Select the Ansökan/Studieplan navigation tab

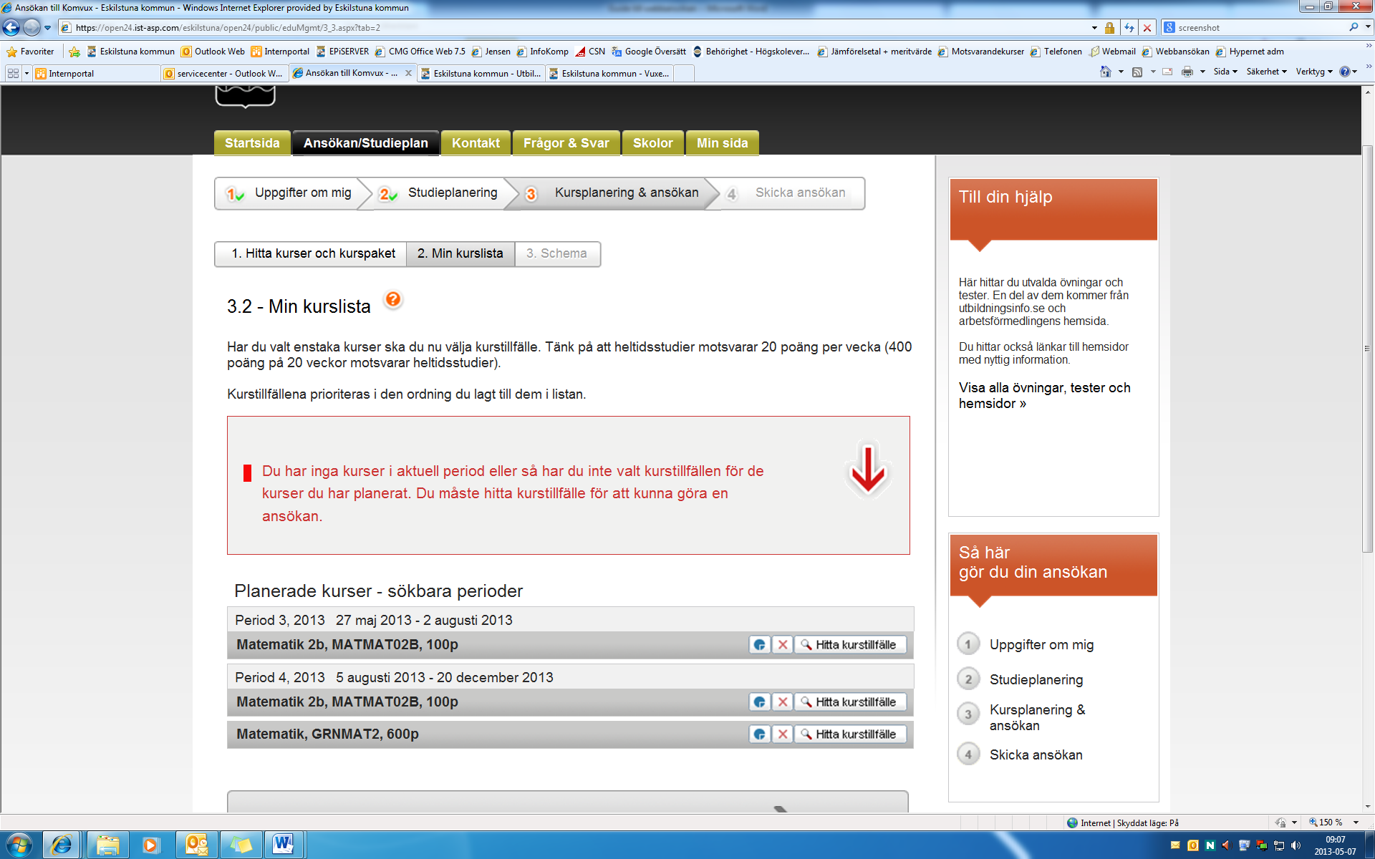(365, 142)
